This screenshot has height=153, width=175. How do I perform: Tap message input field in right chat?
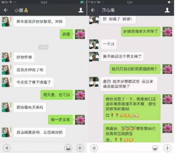[x=125, y=148]
